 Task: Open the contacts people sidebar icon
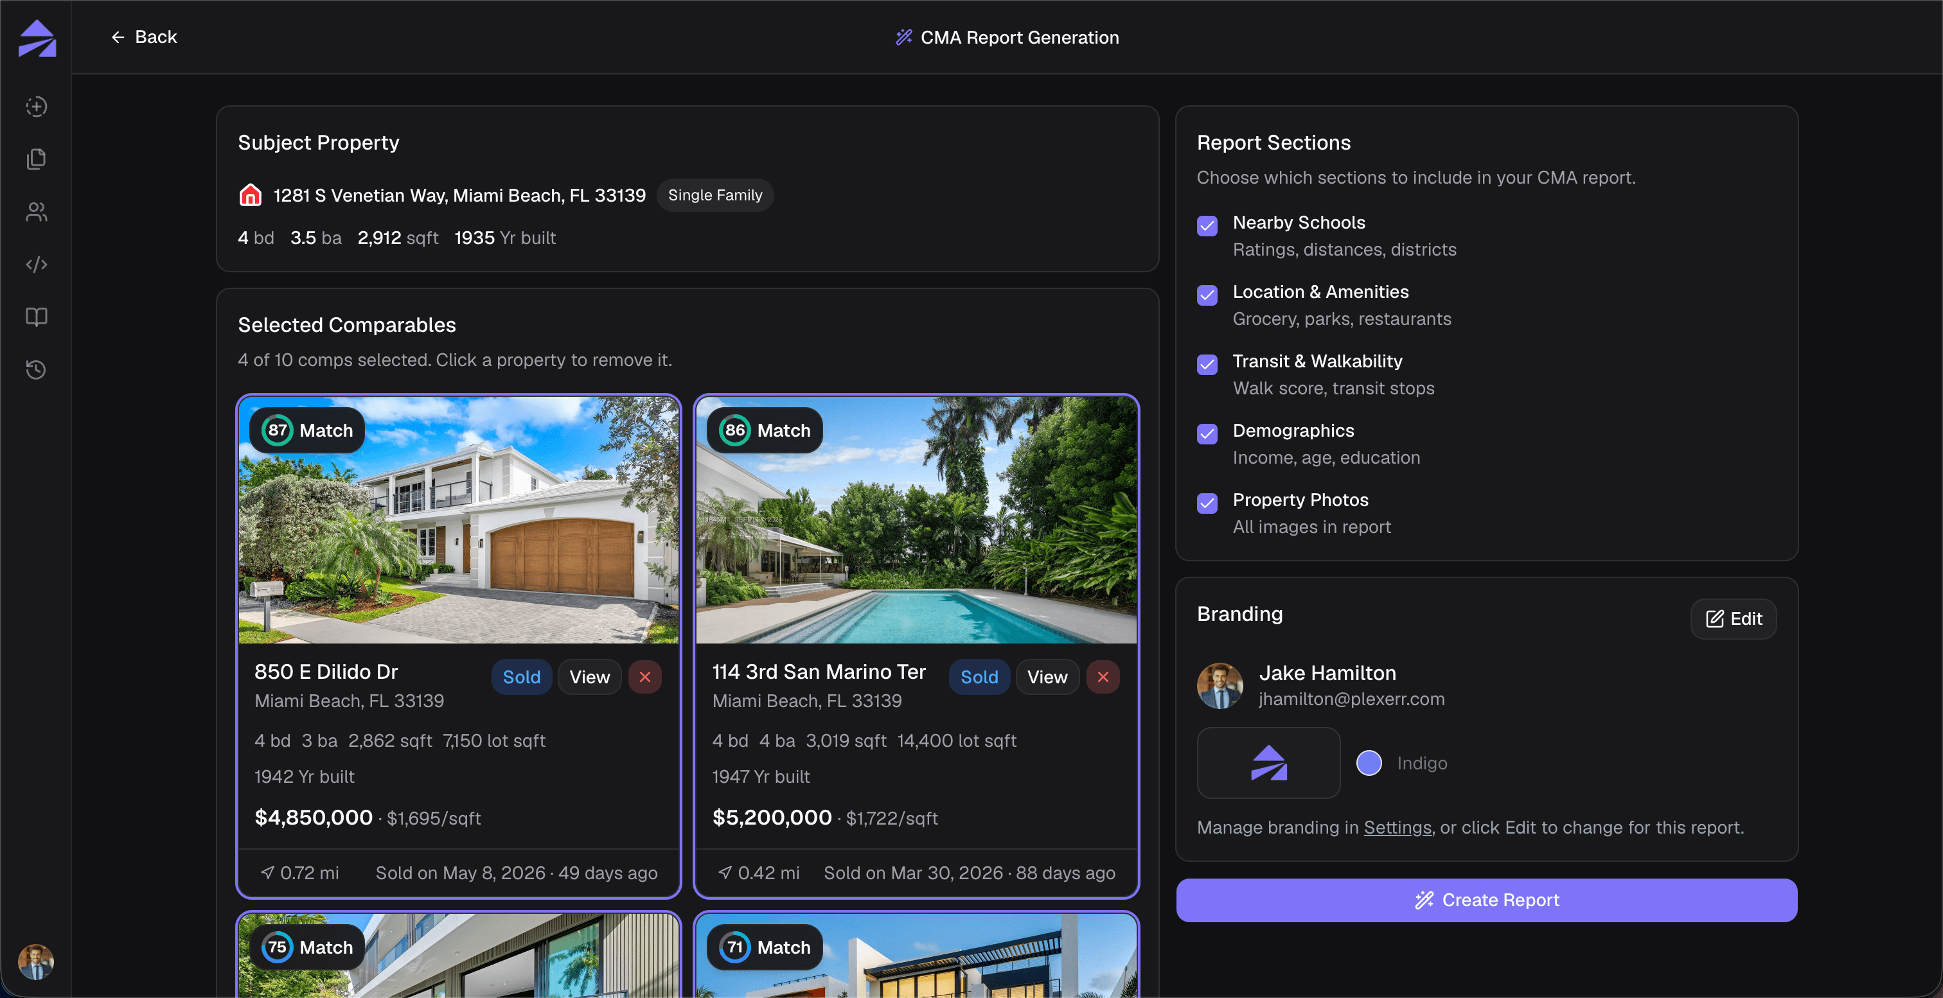(x=36, y=212)
